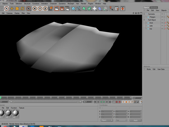Open the Object coordinate mode dropdown
The width and height of the screenshot is (169, 127).
(107, 120)
